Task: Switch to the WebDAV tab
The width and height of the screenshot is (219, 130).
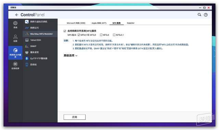Action: (x=131, y=23)
